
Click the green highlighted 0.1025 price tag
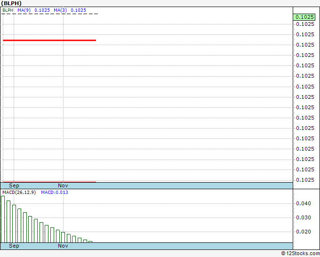[x=304, y=17]
